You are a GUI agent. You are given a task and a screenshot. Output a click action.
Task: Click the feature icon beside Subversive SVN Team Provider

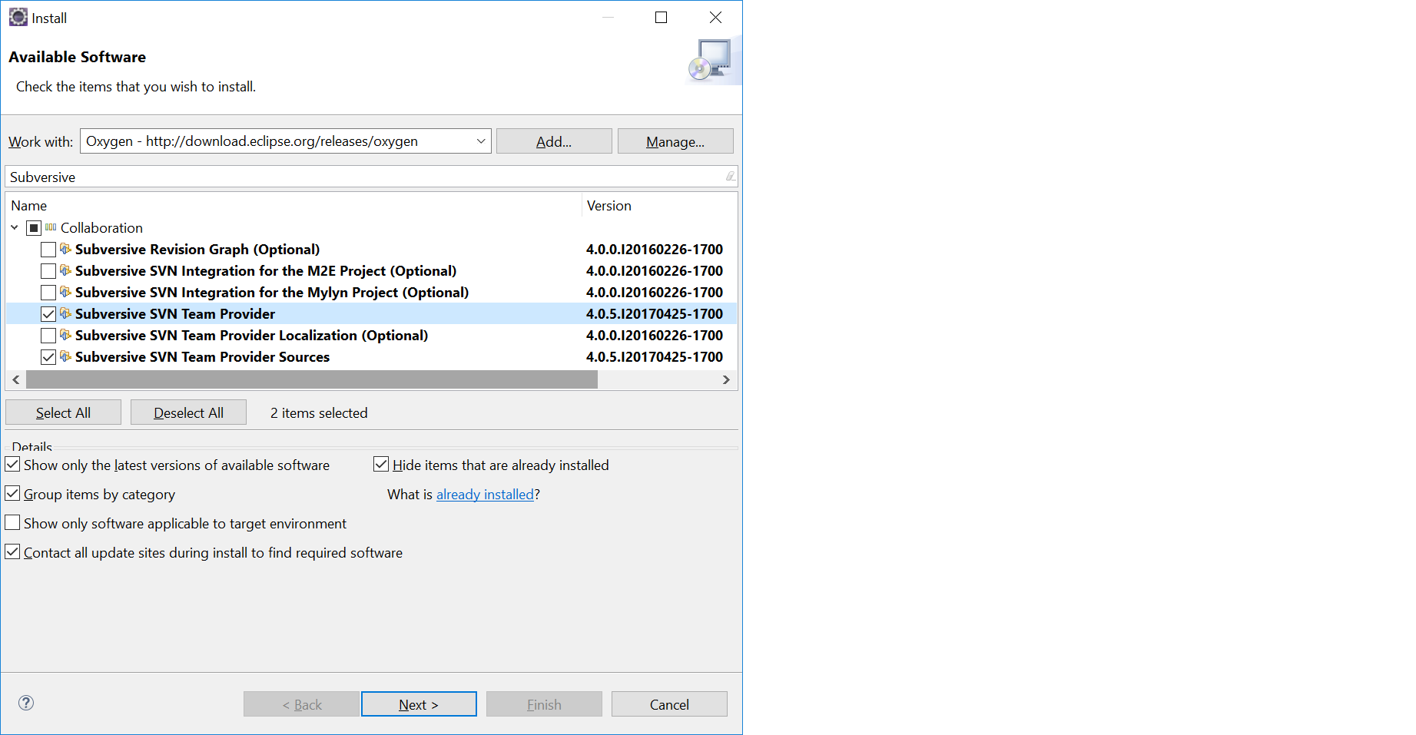(x=66, y=313)
